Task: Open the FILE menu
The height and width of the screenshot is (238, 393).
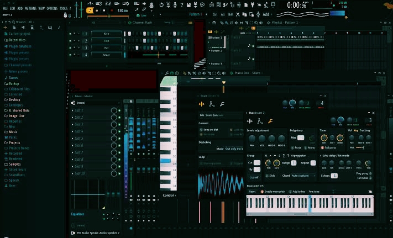Action: click(x=6, y=8)
